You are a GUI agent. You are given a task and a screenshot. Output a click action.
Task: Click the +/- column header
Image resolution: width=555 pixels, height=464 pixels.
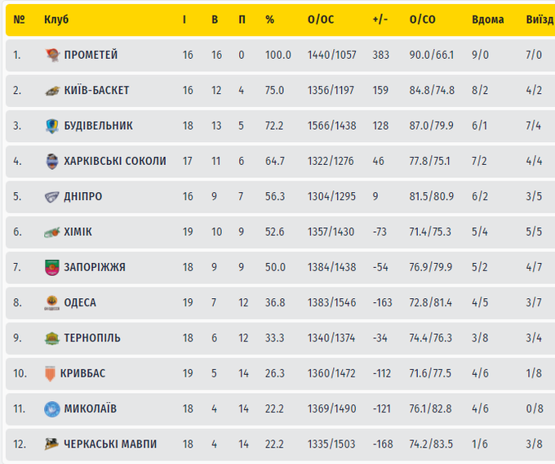coord(380,20)
